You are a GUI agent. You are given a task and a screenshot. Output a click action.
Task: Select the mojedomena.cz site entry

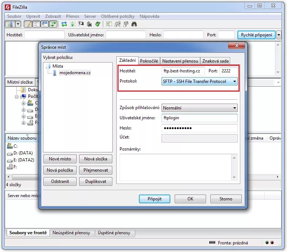[x=75, y=73]
